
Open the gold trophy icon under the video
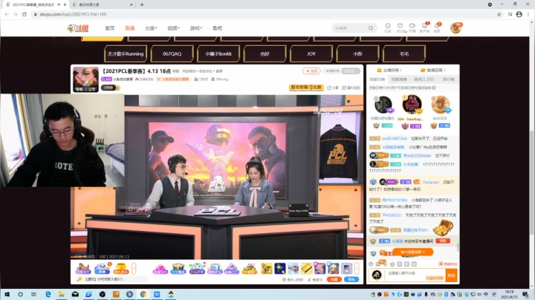pyautogui.click(x=121, y=269)
